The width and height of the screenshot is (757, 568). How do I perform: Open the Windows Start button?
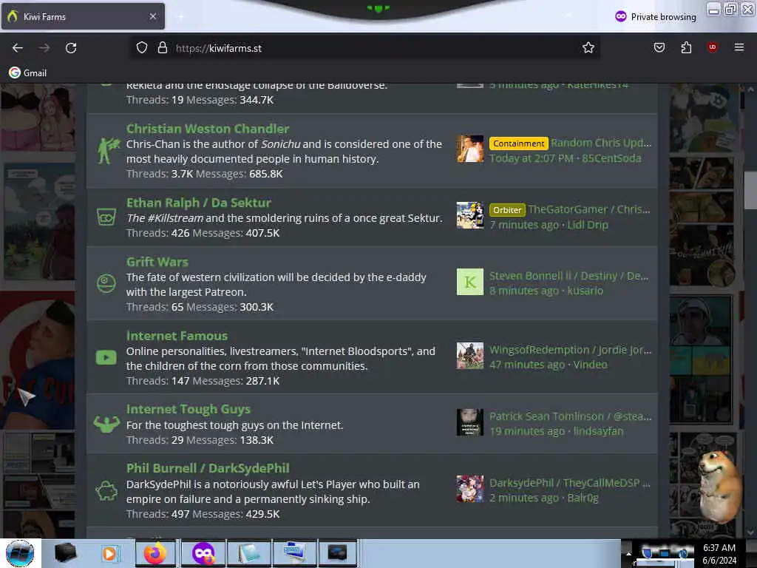[20, 553]
